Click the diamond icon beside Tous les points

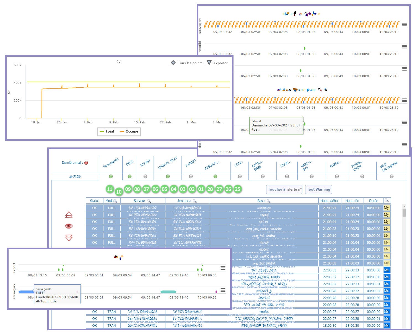[173, 63]
